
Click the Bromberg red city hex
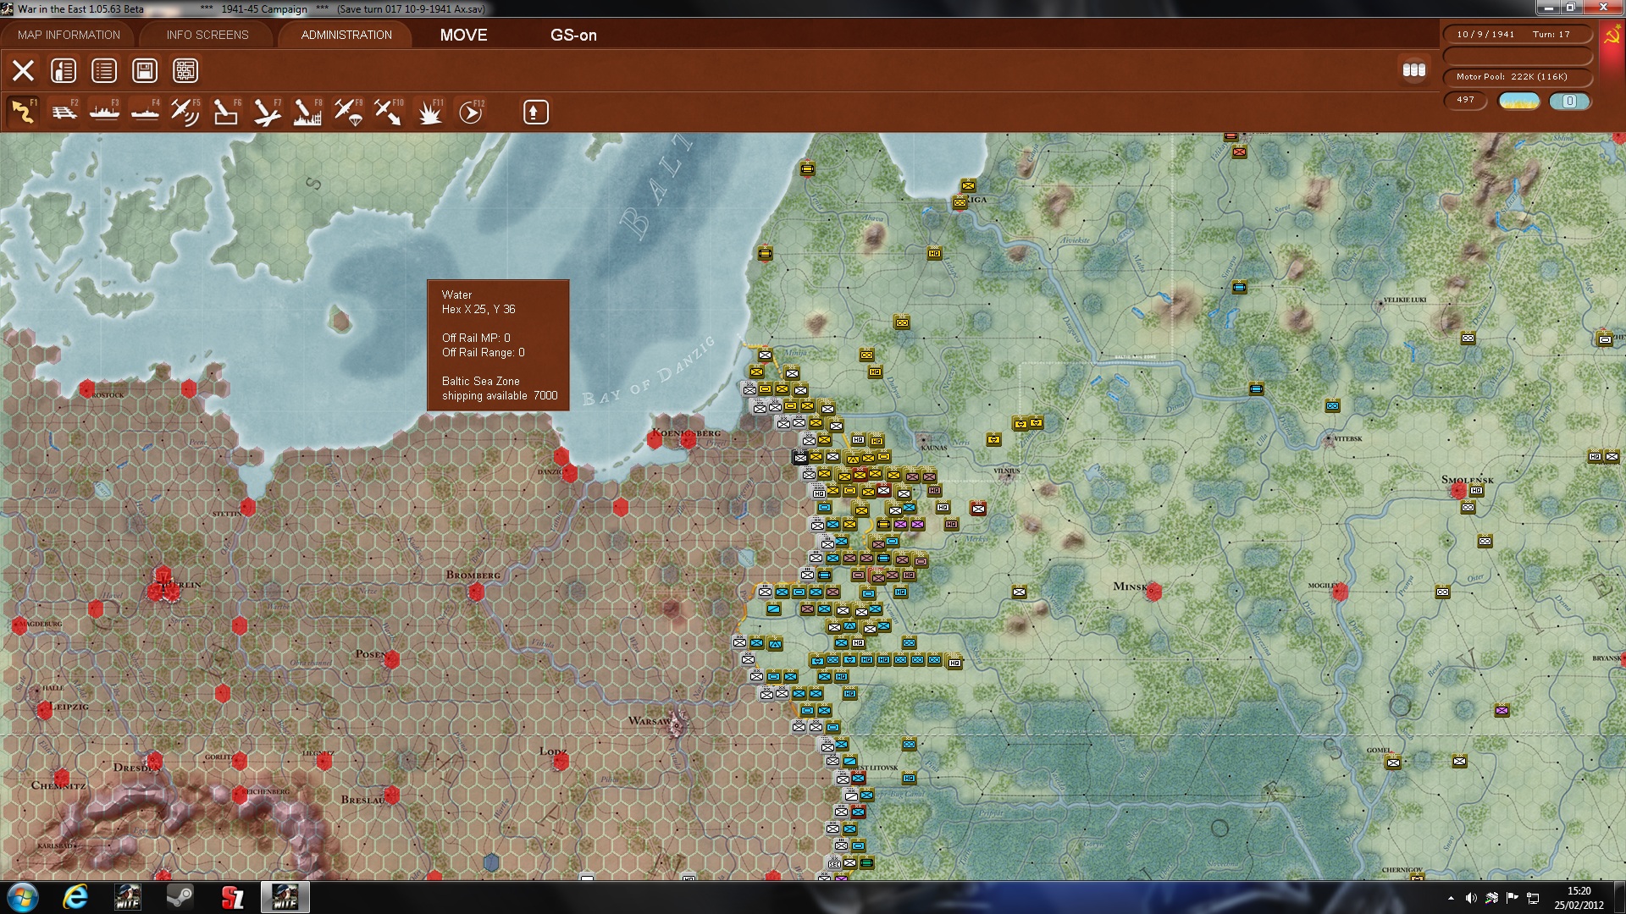pyautogui.click(x=476, y=592)
